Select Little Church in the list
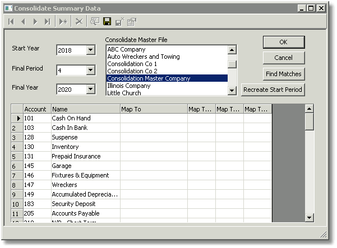This screenshot has width=337, height=248. tap(167, 93)
